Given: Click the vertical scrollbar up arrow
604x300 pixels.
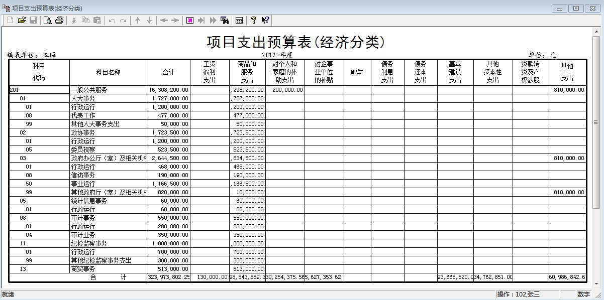Looking at the screenshot, I should point(596,31).
